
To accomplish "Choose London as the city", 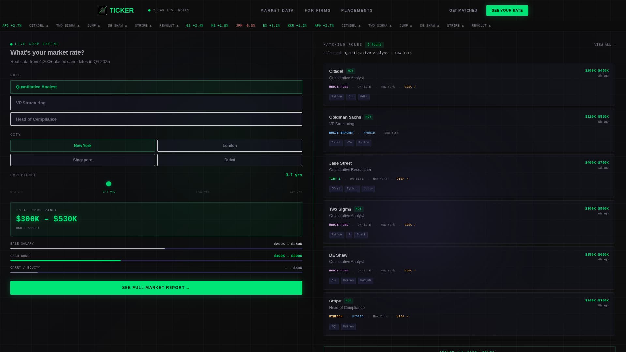I will (230, 146).
